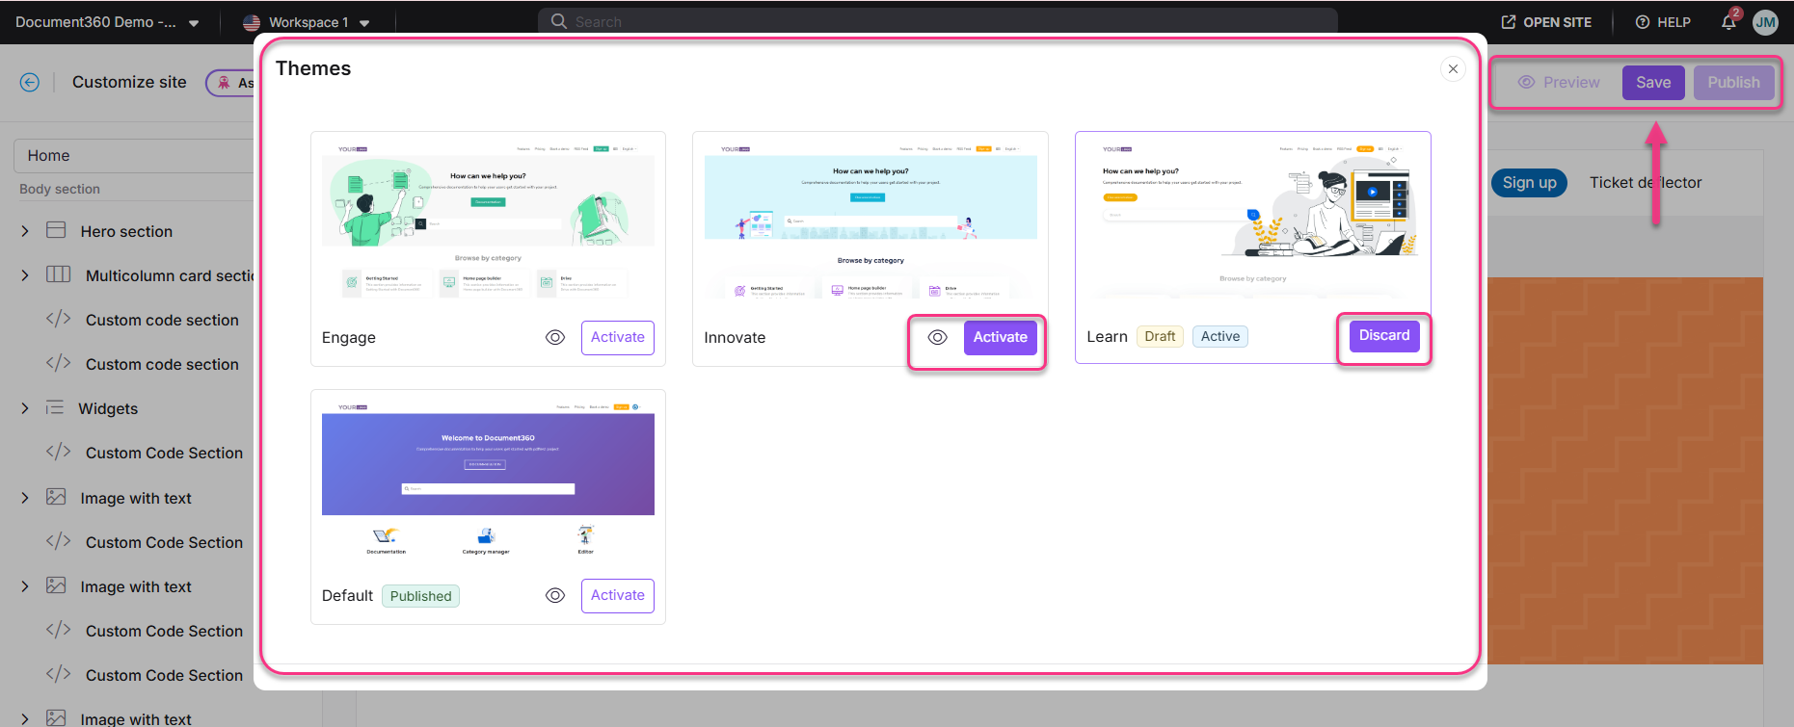Preview the Innovate theme with eye icon
Screen dimensions: 1794x727
click(937, 337)
